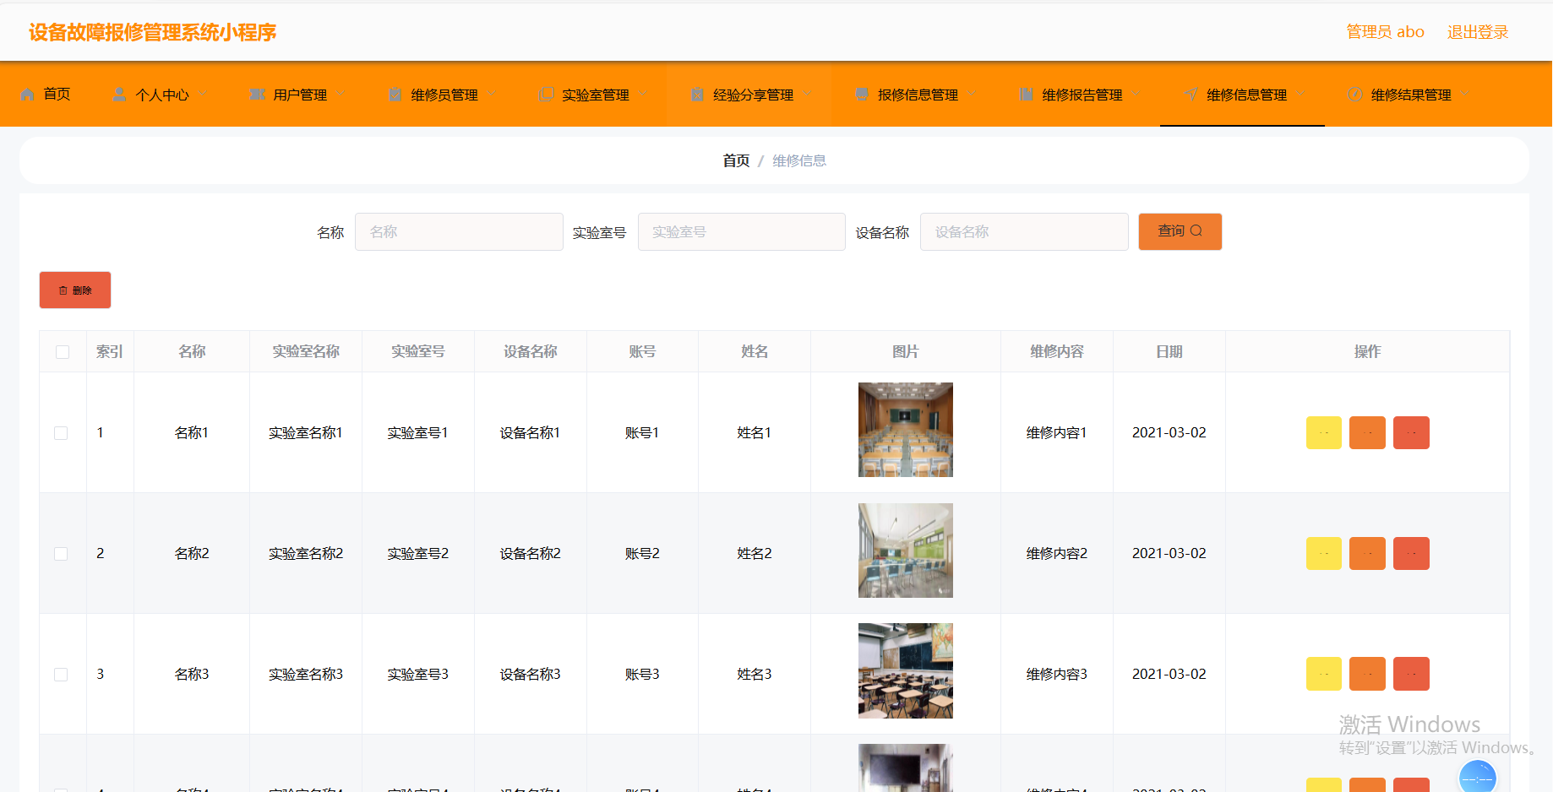Click the cell 设备名称3
1553x792 pixels.
[530, 674]
